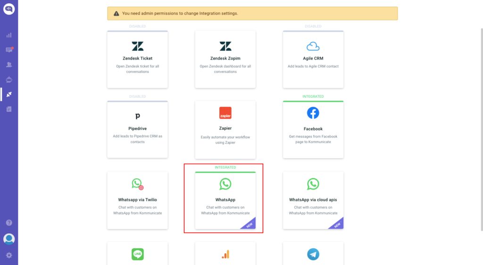Click the page vertical scrollbar

pos(482,129)
